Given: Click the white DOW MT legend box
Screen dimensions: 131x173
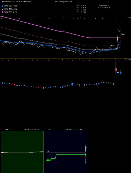Looking at the screenshot, I should 3,9.
